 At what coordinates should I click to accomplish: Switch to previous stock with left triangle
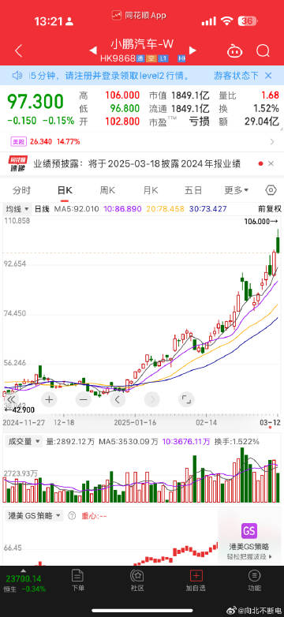(94, 50)
